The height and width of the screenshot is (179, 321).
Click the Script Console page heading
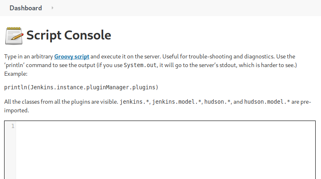69,35
